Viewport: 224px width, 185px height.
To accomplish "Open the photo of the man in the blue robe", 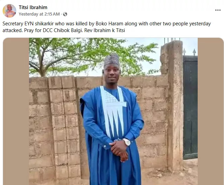I will [113, 111].
